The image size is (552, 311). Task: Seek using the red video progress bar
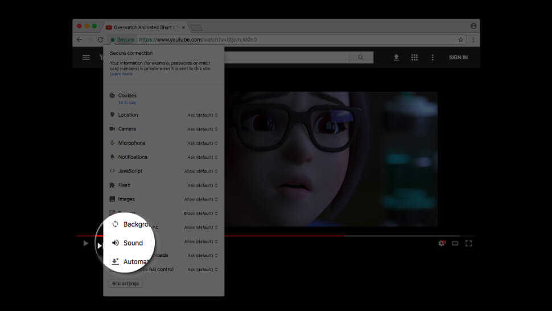coord(277,236)
